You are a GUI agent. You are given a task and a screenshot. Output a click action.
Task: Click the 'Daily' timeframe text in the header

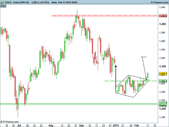pyautogui.click(x=54, y=2)
